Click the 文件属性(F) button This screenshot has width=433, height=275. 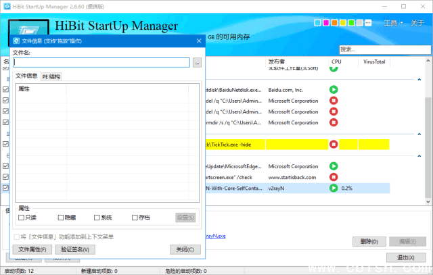tap(32, 250)
